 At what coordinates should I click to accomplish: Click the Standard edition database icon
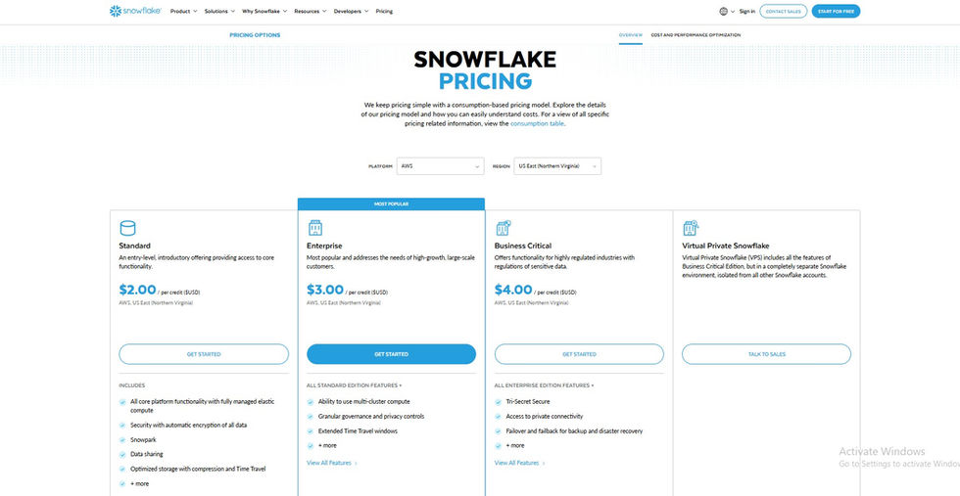(x=127, y=228)
